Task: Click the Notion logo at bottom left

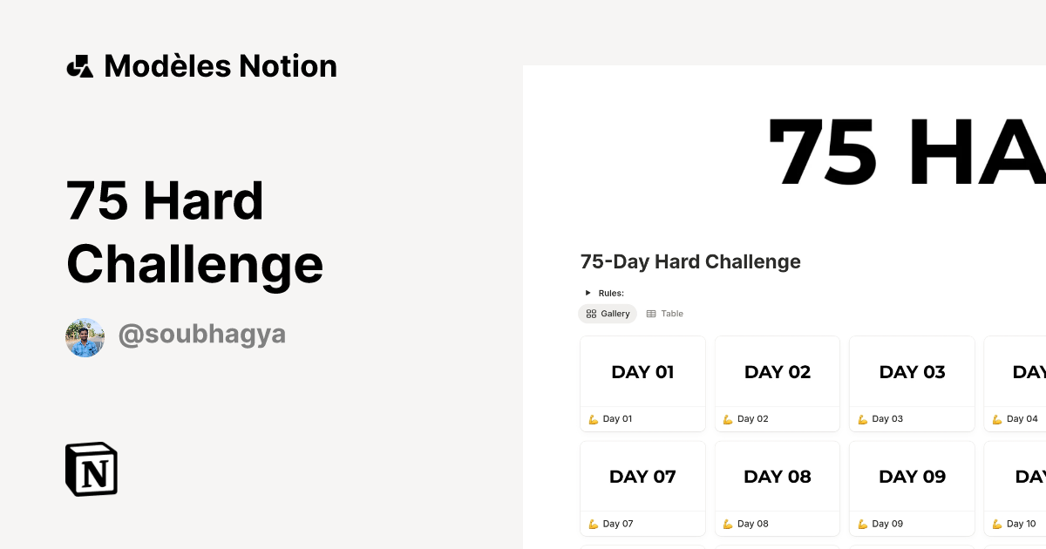Action: 91,469
